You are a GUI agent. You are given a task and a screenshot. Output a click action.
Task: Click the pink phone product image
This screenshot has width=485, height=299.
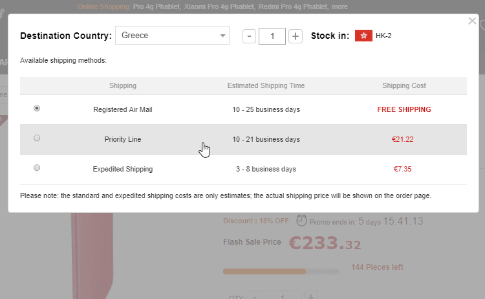pos(84,259)
